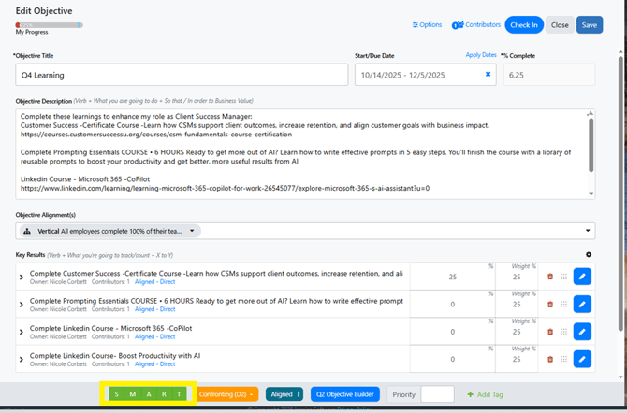Click the Apply Dates link
The width and height of the screenshot is (627, 413).
[x=481, y=55]
